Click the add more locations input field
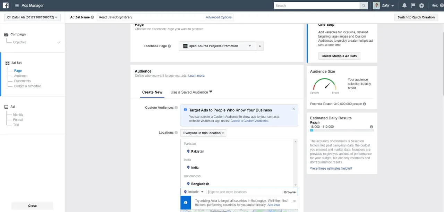The height and width of the screenshot is (212, 444). click(x=245, y=192)
